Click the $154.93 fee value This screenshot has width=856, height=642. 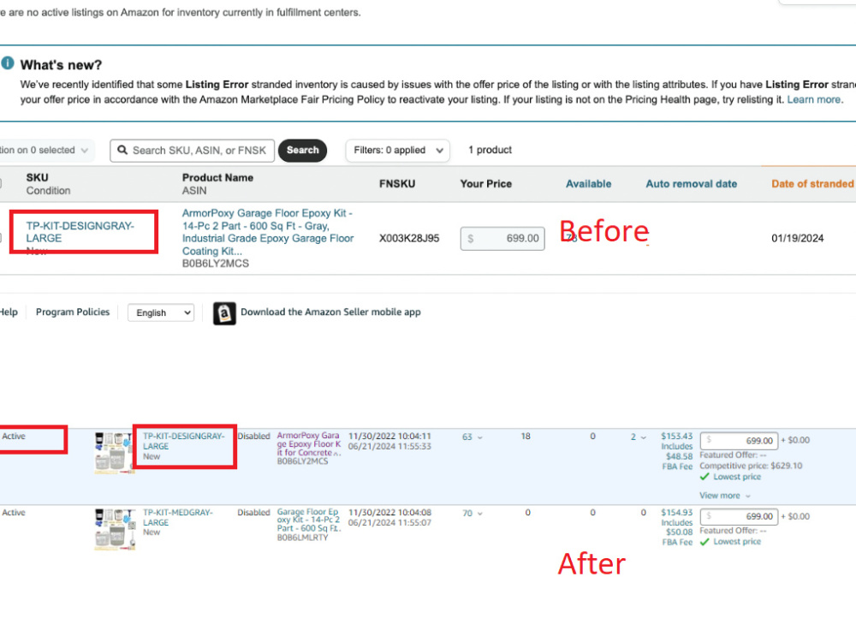pos(676,513)
